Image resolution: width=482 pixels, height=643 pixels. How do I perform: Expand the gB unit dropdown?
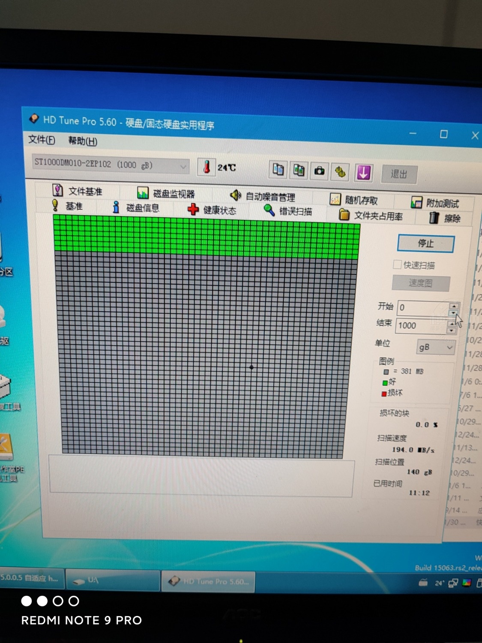tap(435, 347)
